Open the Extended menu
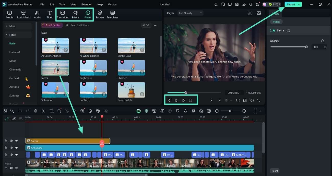The width and height of the screenshot is (332, 176). 87,4
